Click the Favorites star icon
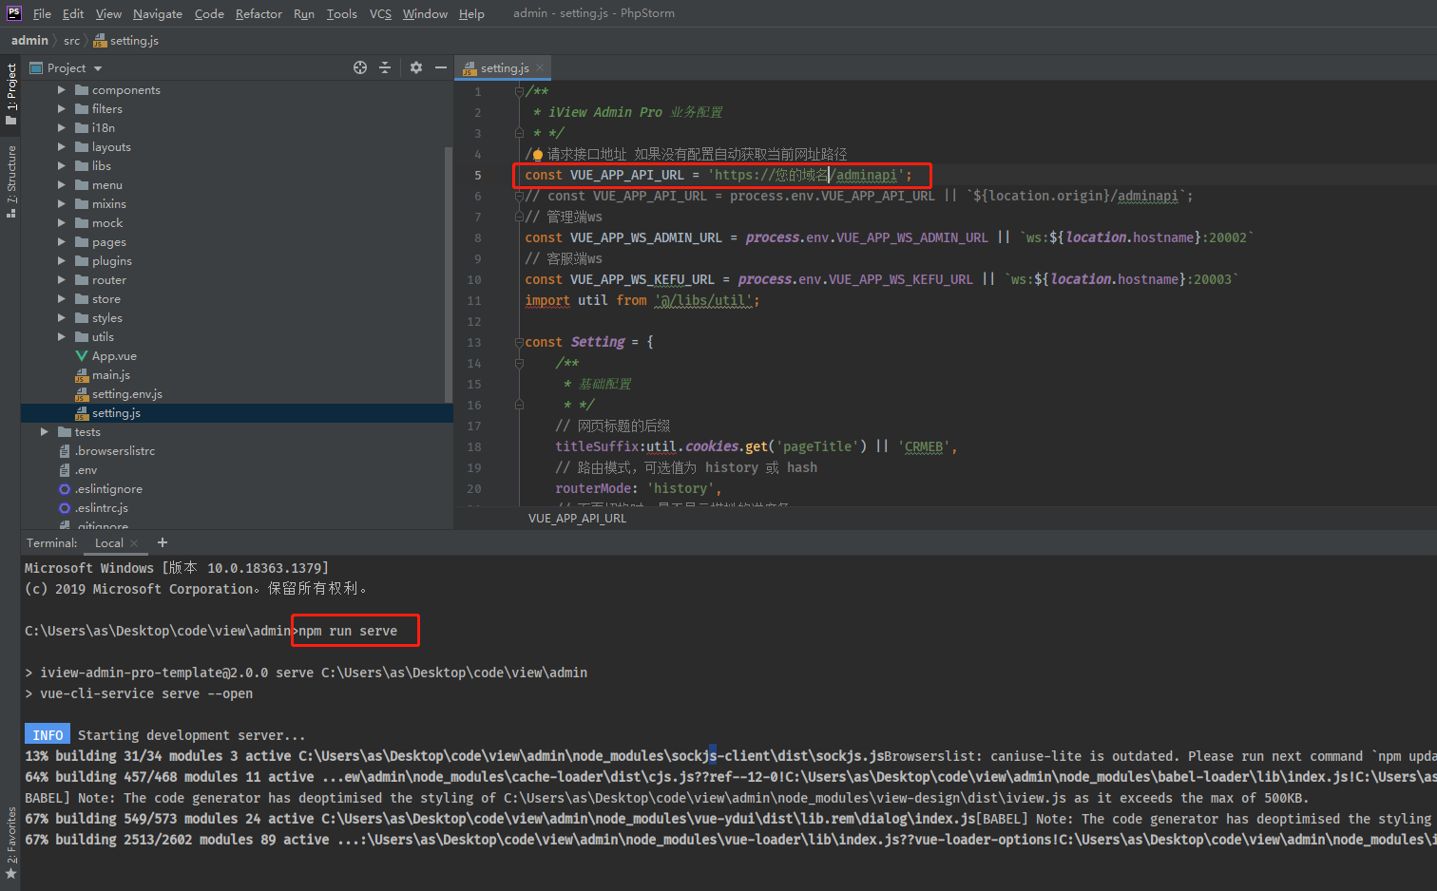The height and width of the screenshot is (891, 1437). [11, 873]
